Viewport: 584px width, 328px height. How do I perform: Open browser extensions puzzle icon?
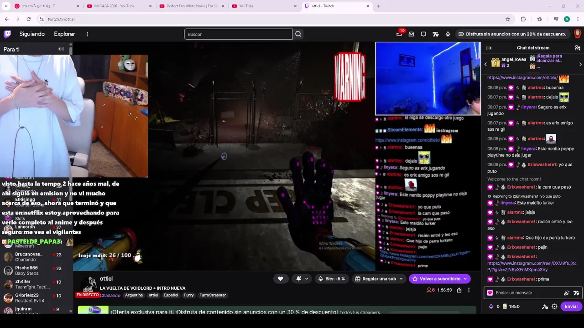point(523,19)
